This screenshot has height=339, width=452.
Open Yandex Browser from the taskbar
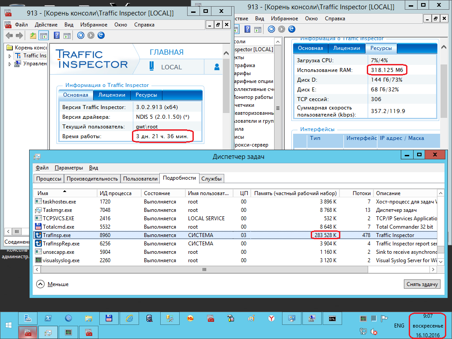click(271, 319)
